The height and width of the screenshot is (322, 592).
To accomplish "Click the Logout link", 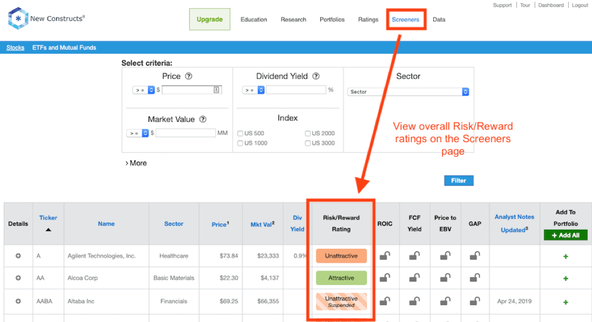I will click(x=580, y=5).
